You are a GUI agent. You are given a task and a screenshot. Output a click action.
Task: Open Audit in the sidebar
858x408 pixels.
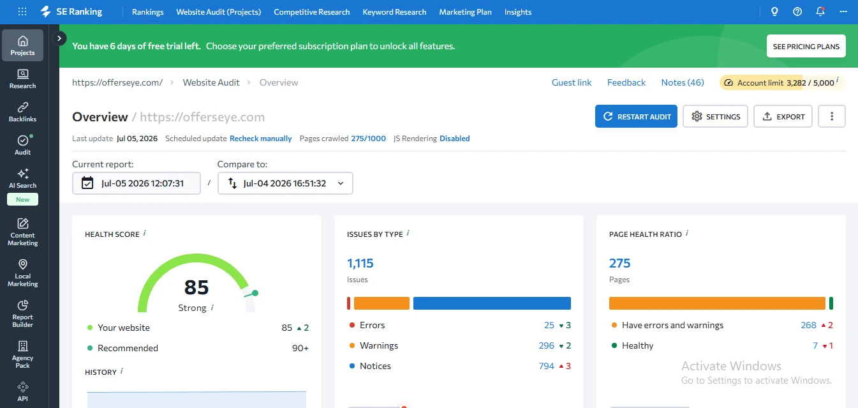click(x=23, y=145)
